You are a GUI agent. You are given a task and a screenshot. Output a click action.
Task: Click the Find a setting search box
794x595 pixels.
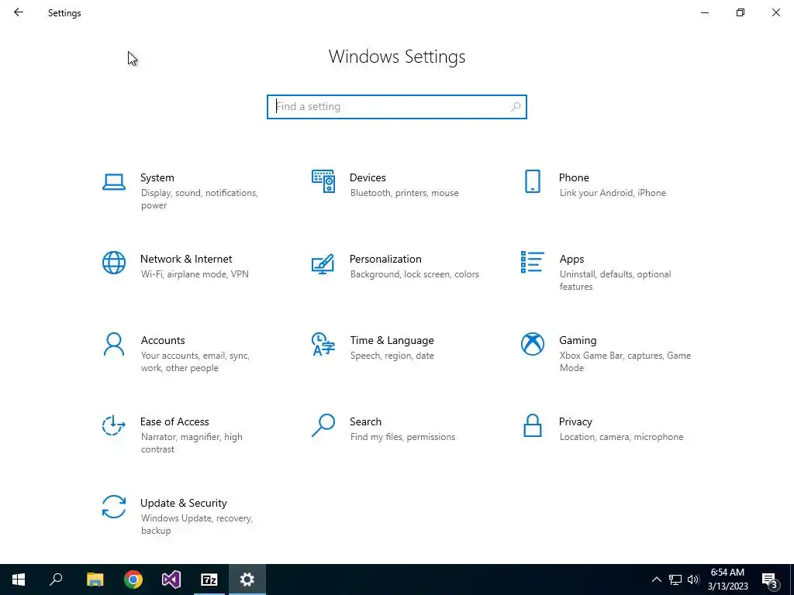tap(396, 107)
